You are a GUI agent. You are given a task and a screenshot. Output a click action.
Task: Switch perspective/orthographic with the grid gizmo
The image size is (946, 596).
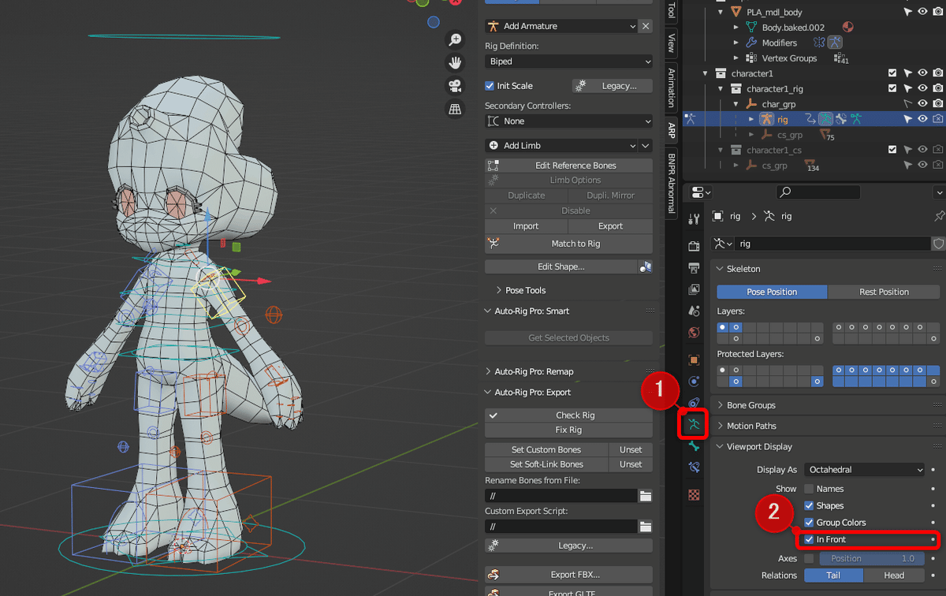tap(455, 110)
